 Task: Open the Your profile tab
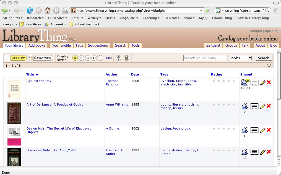61,45
